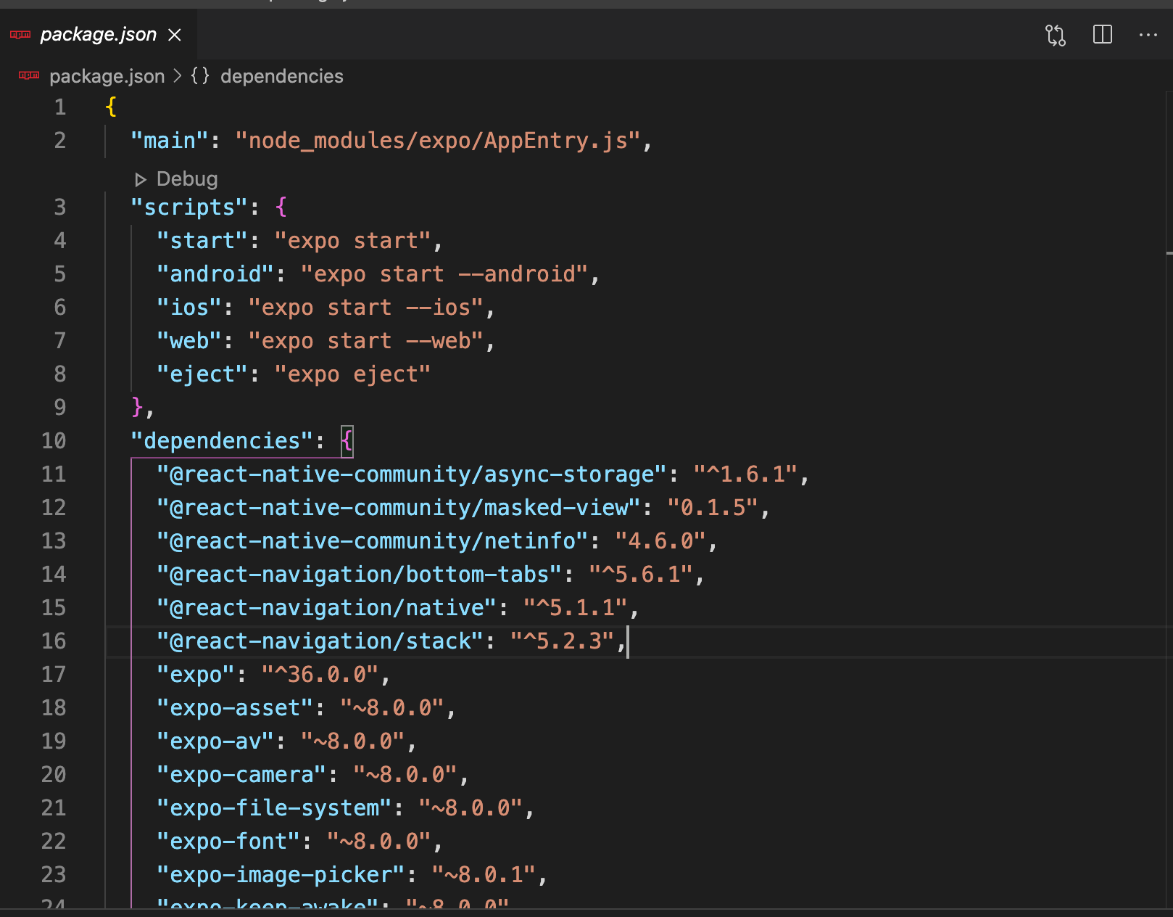
Task: Click line number 16 in gutter
Action: tap(54, 641)
